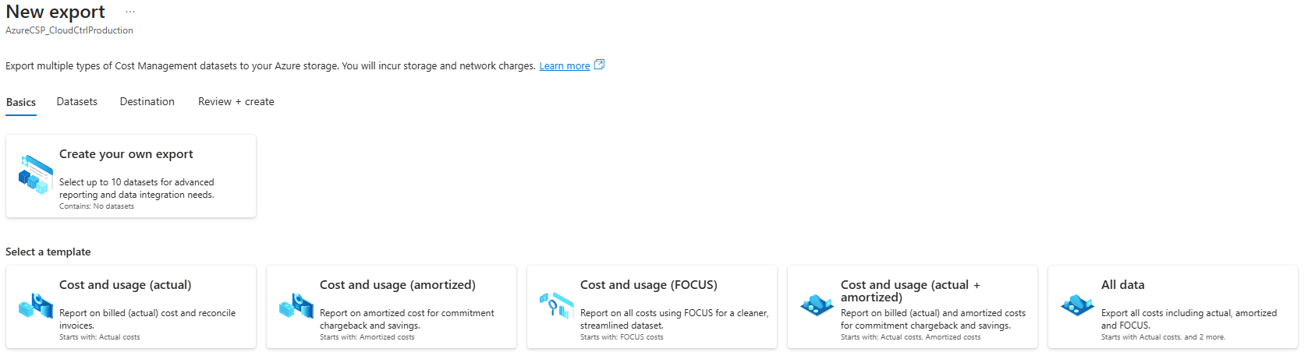The width and height of the screenshot is (1308, 359).
Task: Open the Learn more link
Action: 564,66
